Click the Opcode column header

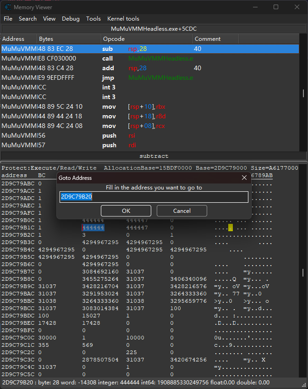[147, 39]
